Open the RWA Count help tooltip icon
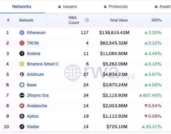The image size is (171, 134). (x=87, y=20)
